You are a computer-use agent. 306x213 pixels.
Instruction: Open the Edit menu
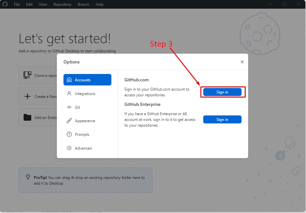click(x=29, y=4)
